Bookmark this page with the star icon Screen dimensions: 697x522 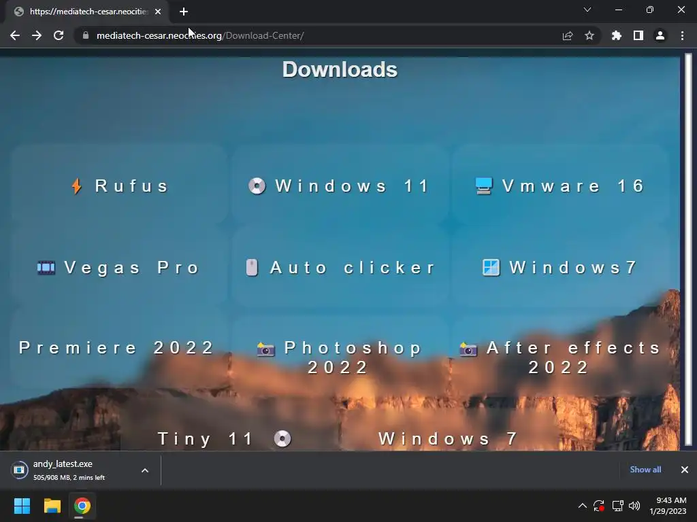coord(589,35)
